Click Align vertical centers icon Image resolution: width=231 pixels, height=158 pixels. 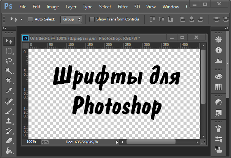pyautogui.click(x=161, y=19)
